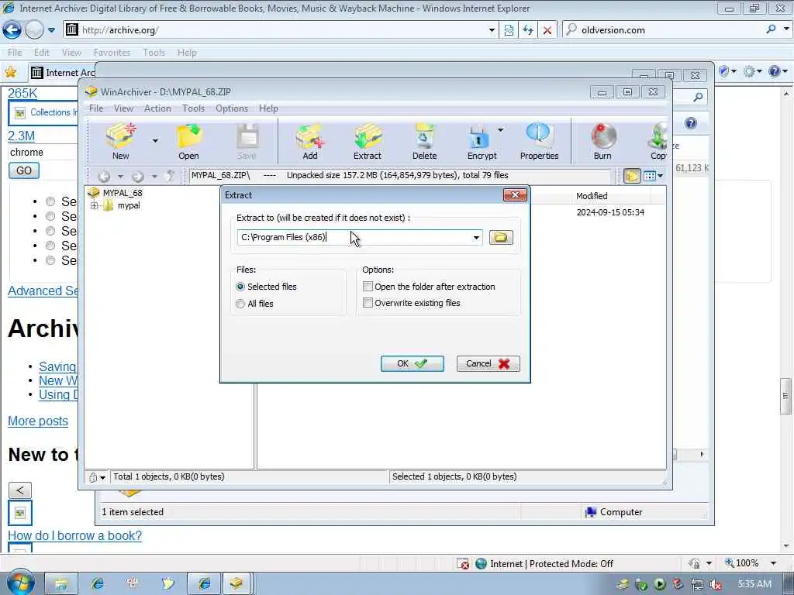
Task: Select the 'All files' radio button
Action: coord(240,304)
